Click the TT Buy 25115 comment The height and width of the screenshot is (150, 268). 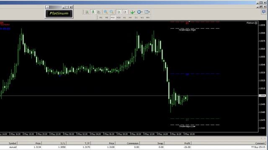[258, 147]
